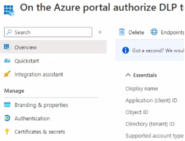Open the Quickstart menu item
The width and height of the screenshot is (185, 141).
click(x=27, y=61)
